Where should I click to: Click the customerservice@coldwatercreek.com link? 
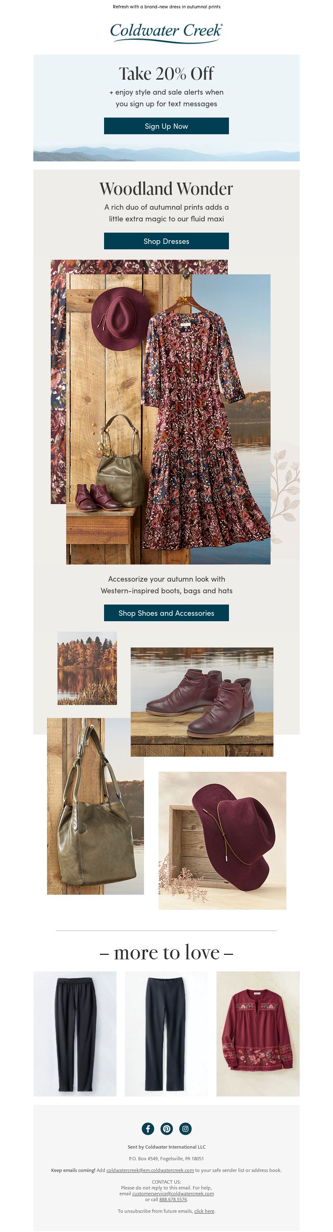pos(173,1193)
